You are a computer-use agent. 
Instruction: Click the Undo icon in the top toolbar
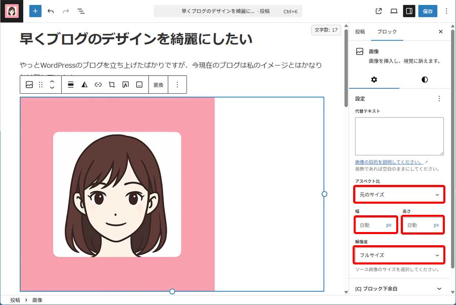pos(50,11)
